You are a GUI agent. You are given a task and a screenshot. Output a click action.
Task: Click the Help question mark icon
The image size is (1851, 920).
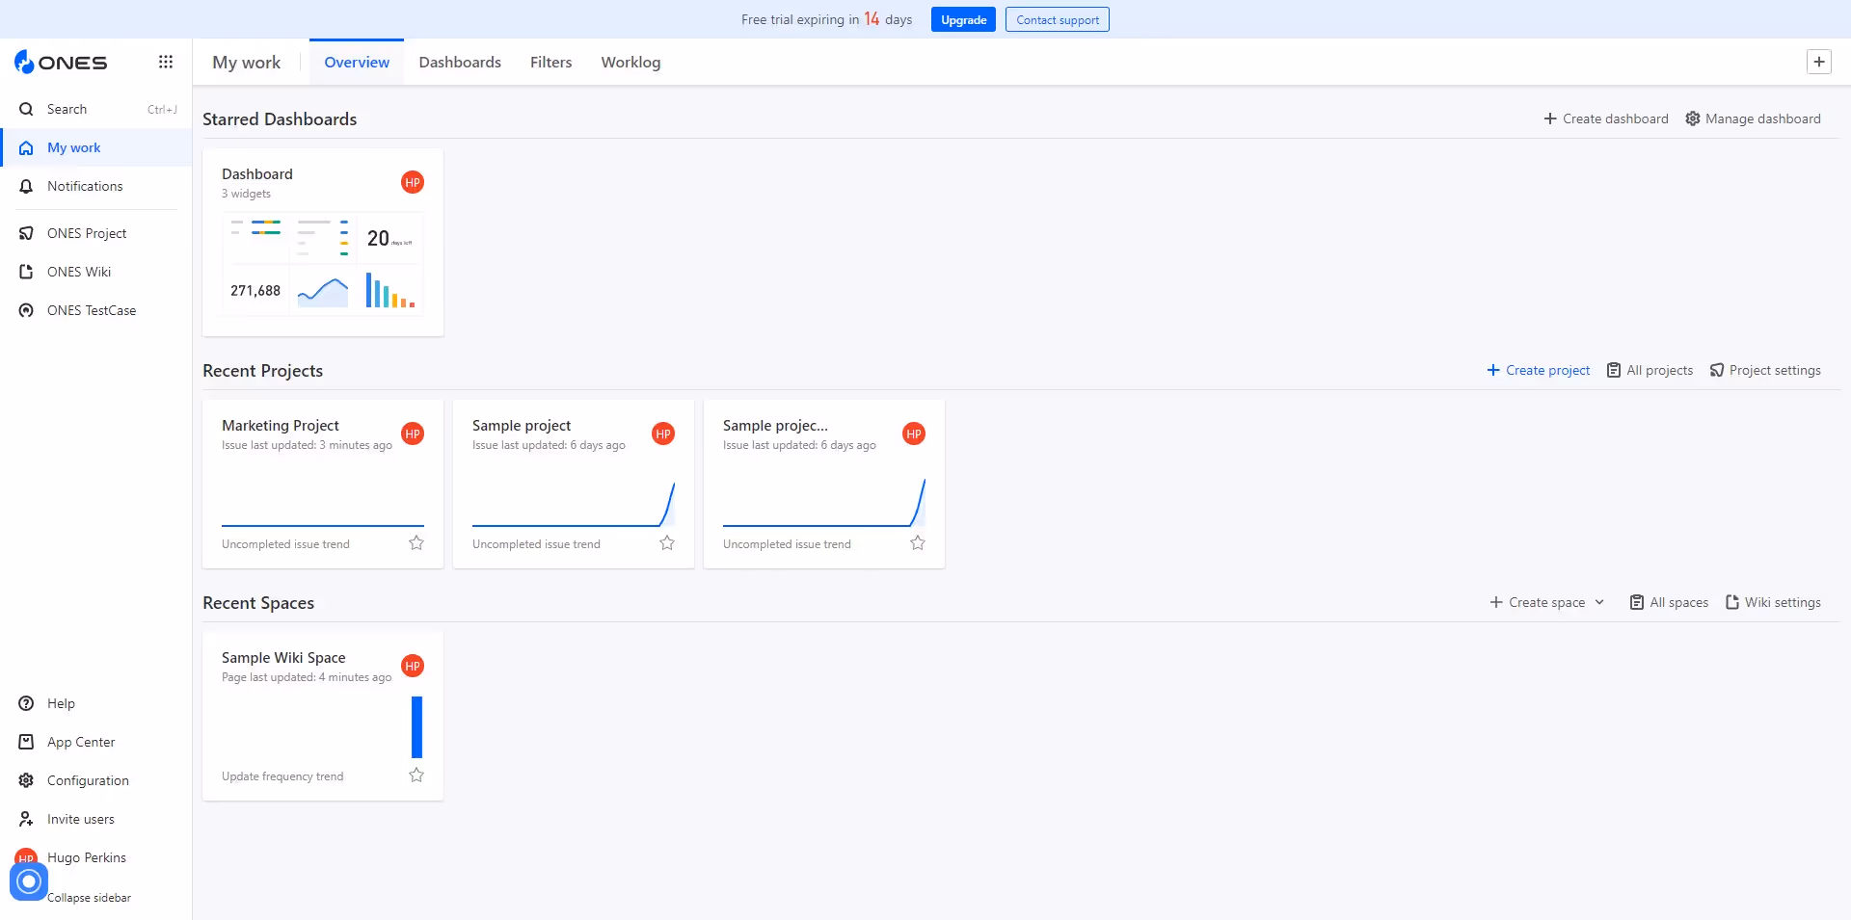click(x=26, y=703)
